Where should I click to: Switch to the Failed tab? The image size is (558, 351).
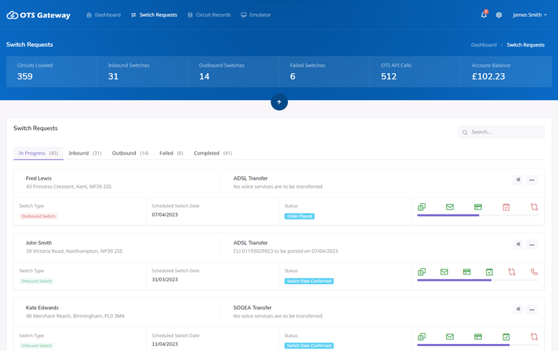[x=171, y=153]
